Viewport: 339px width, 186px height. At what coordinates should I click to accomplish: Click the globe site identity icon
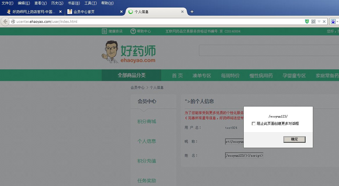coord(13,21)
